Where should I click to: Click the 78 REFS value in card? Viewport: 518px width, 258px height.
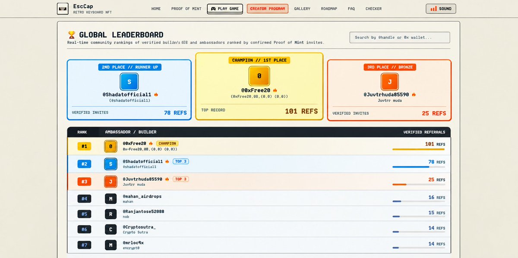coord(175,112)
